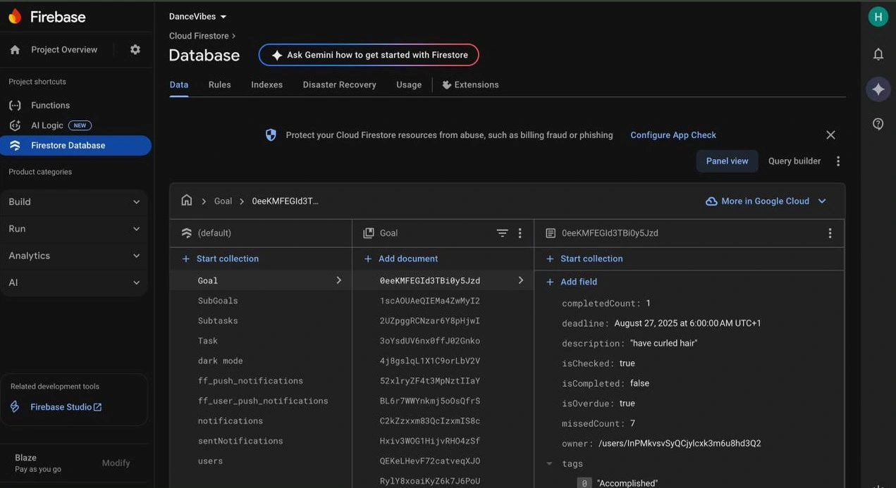Screen dimensions: 896x488
Task: Open the Disaster Recovery tab
Action: point(340,85)
